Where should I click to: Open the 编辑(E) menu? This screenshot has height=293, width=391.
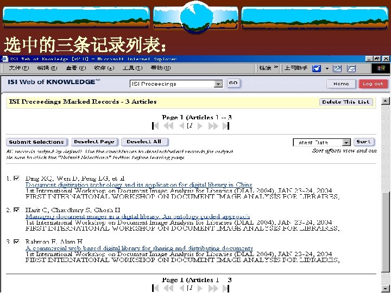pyautogui.click(x=47, y=68)
